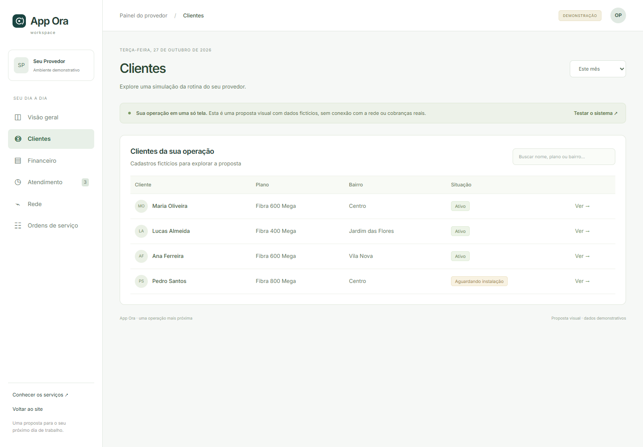
Task: Open the Rede menu item
Action: pyautogui.click(x=51, y=204)
